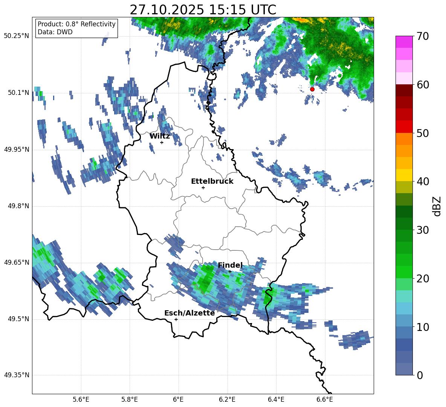
Task: Click the colorbar tick label 40
Action: pyautogui.click(x=423, y=181)
